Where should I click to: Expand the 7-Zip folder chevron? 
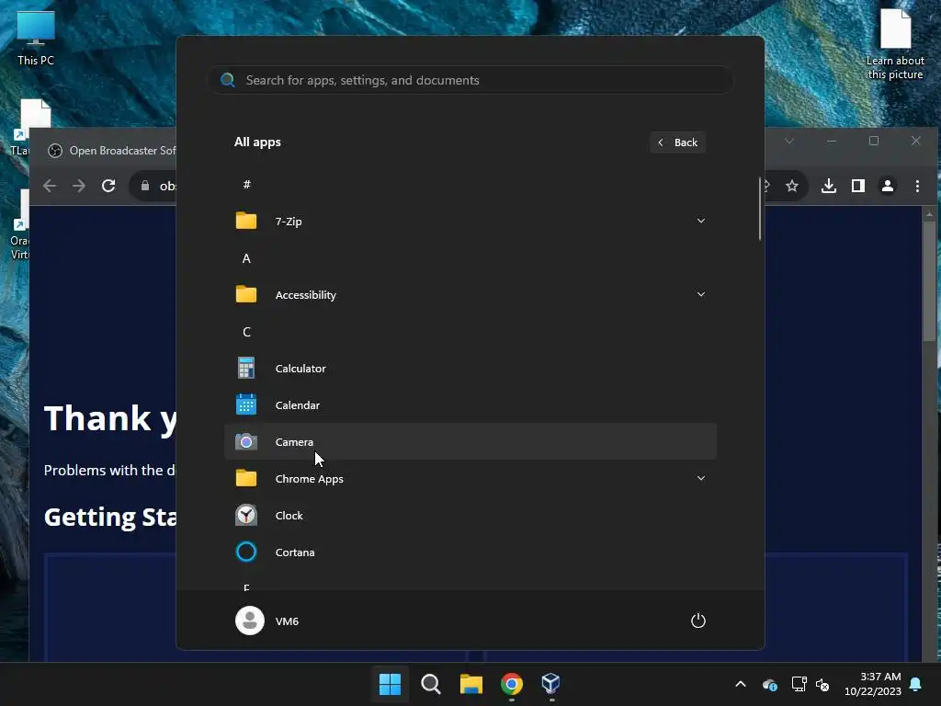[x=700, y=221]
